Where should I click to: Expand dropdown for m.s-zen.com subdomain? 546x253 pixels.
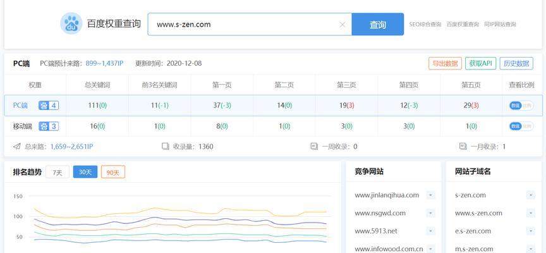pos(531,249)
